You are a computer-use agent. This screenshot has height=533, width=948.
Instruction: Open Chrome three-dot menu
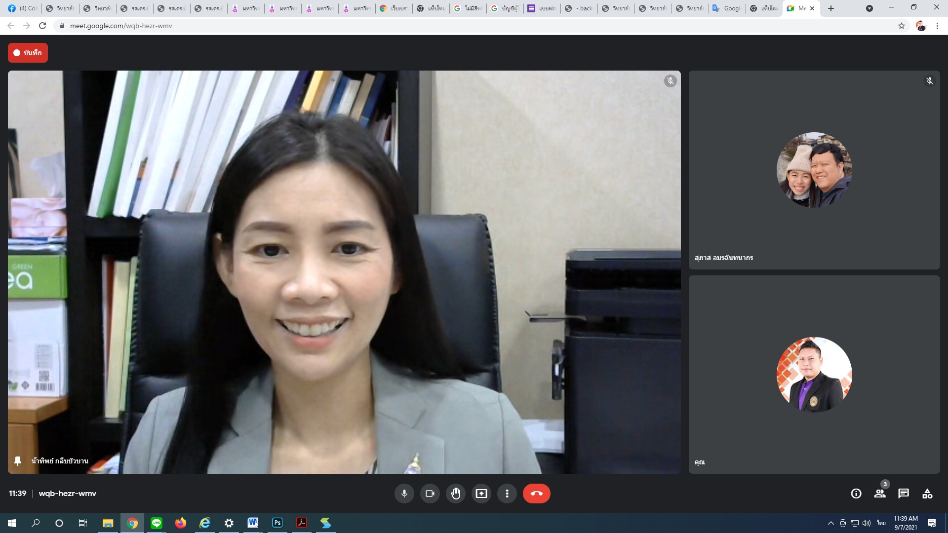click(937, 26)
